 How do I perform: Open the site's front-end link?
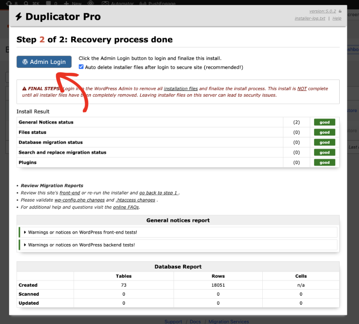tap(70, 193)
